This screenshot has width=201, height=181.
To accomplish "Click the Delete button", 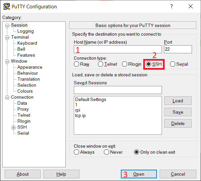I will [x=178, y=123].
